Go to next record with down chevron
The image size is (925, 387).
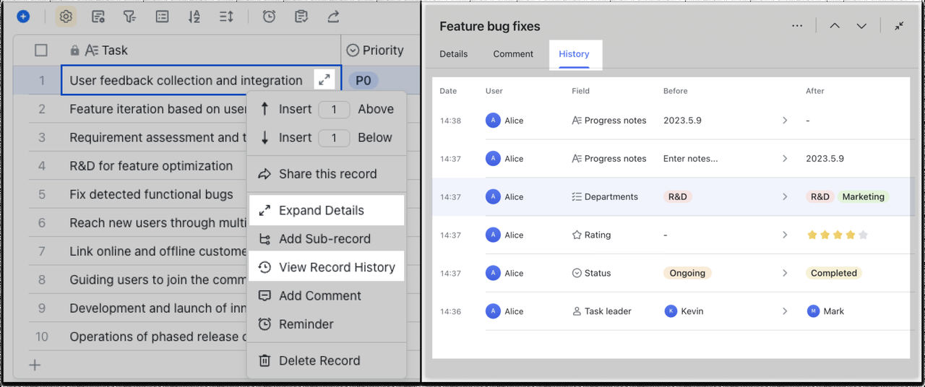[x=861, y=26]
